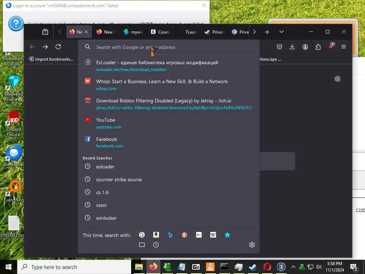Open the Downloads toolbar icon

click(292, 47)
